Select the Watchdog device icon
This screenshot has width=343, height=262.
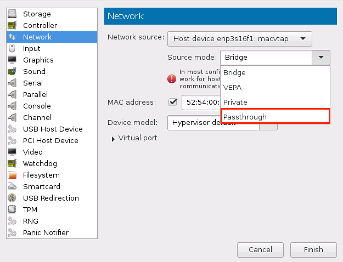[x=12, y=163]
